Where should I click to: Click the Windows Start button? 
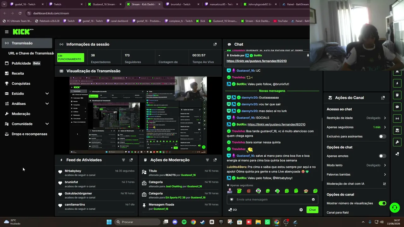click(109, 222)
